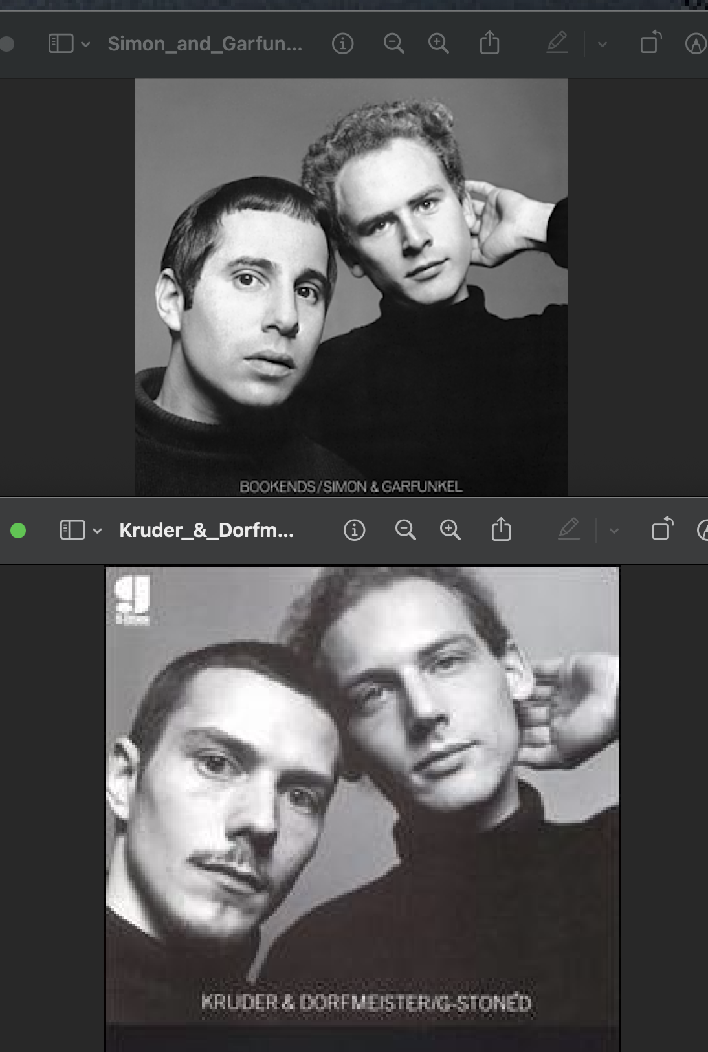Click share icon in Kruder_&_Dorfmeister window
This screenshot has width=708, height=1052.
[x=501, y=530]
